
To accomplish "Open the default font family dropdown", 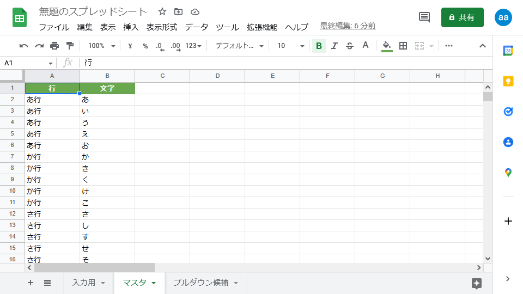I will (x=239, y=46).
